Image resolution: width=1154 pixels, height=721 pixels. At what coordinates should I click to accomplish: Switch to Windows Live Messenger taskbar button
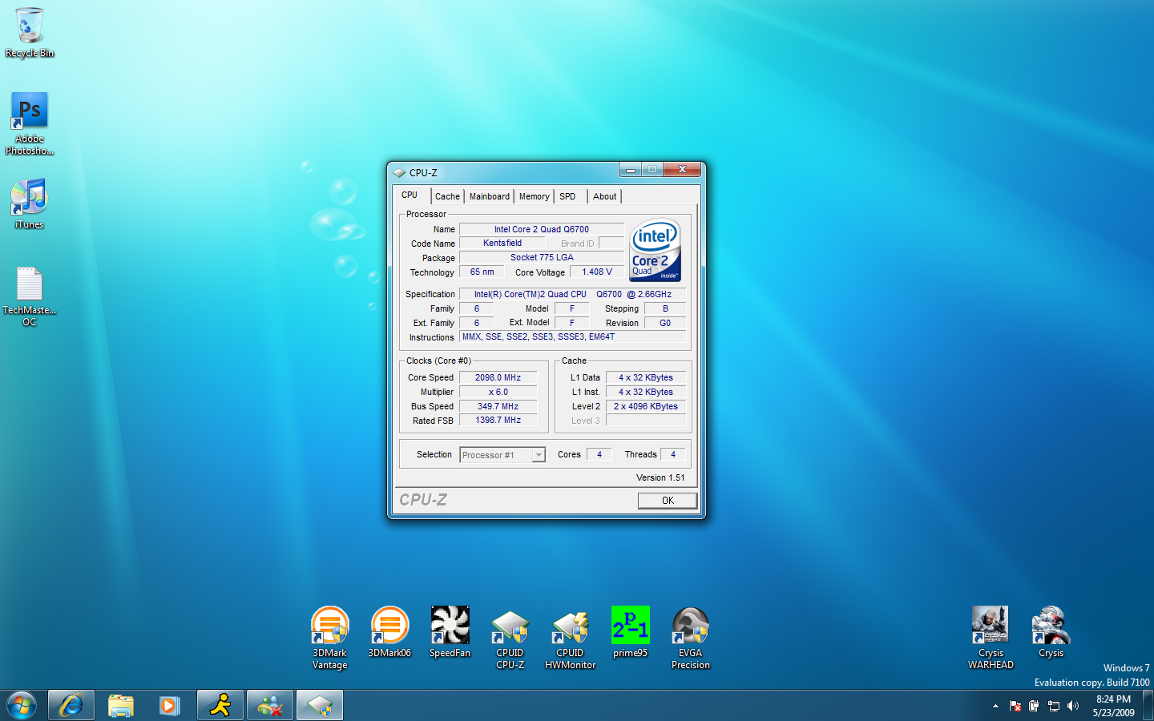(x=270, y=706)
